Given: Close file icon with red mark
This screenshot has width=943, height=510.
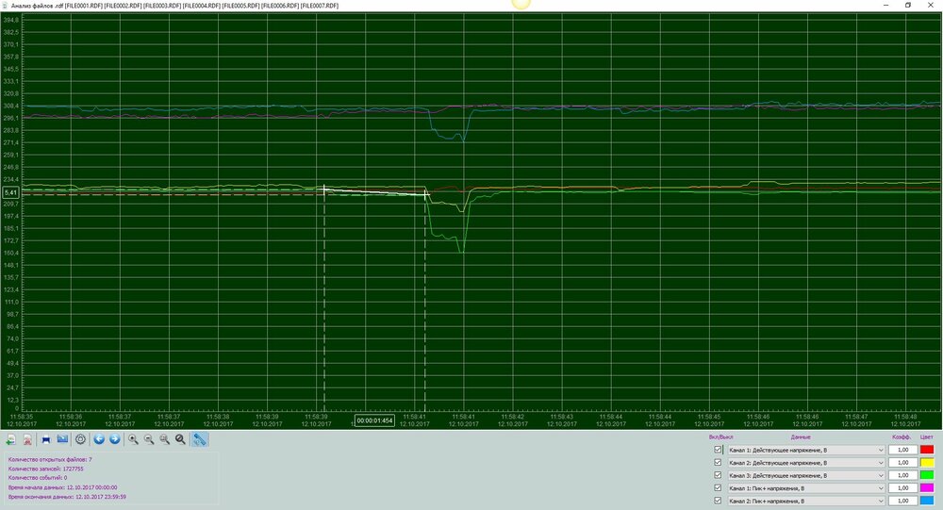Looking at the screenshot, I should 27,439.
